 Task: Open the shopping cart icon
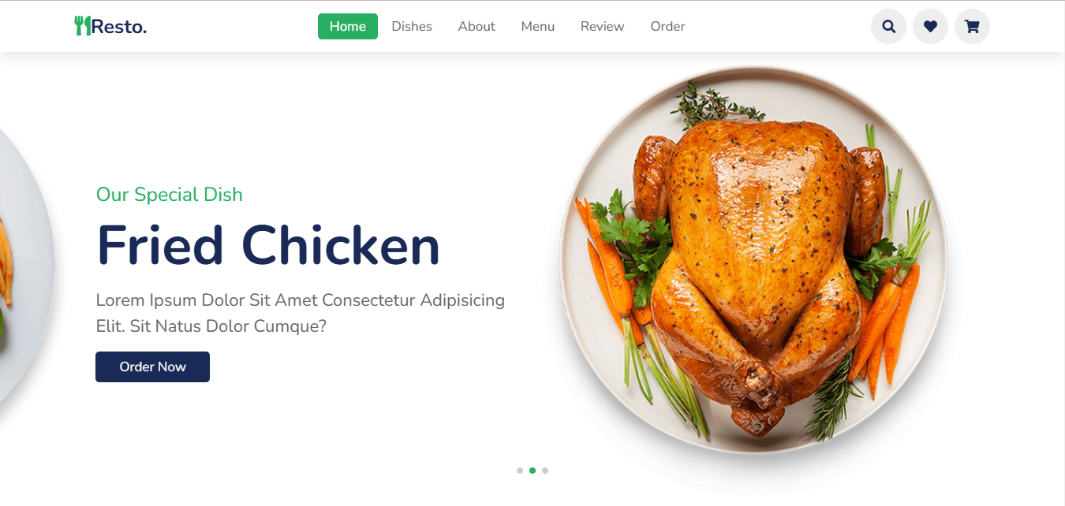[x=972, y=27]
